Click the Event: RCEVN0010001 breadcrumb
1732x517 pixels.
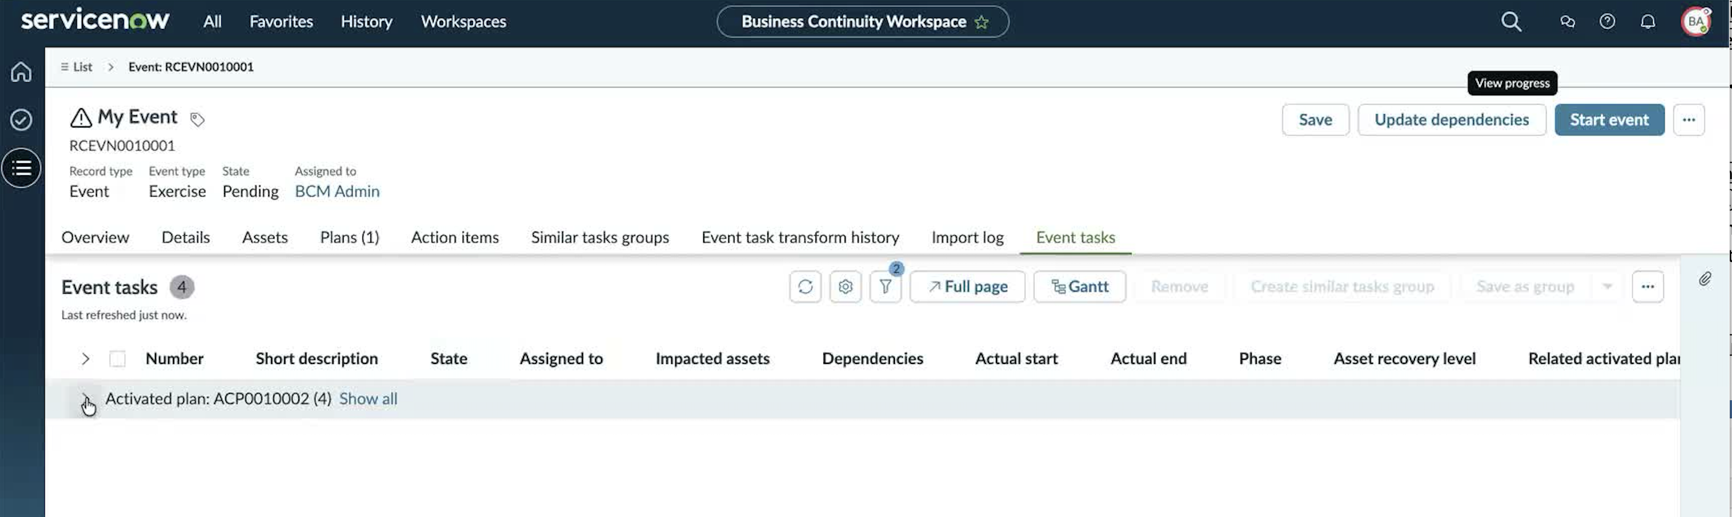191,66
